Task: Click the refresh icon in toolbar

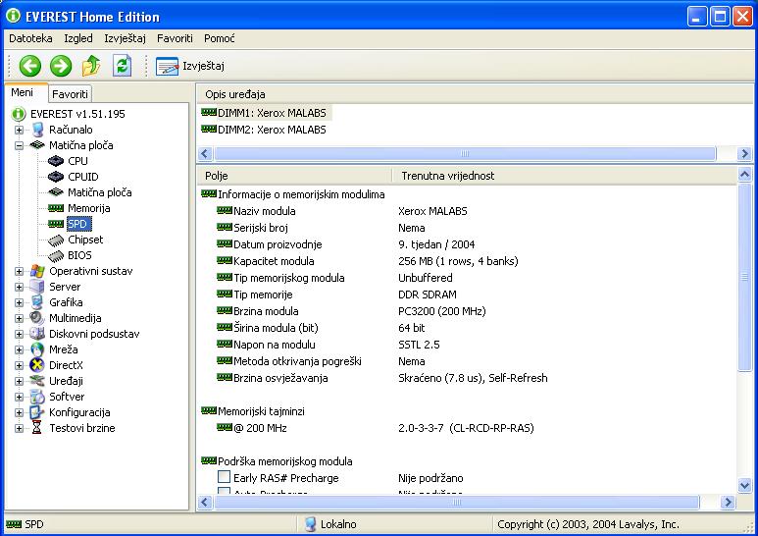Action: pyautogui.click(x=122, y=66)
